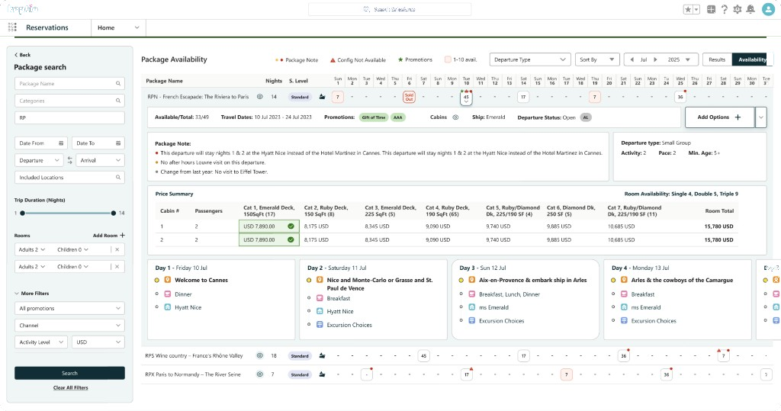
Task: Click ship icon in RPS Wine country row
Action: click(323, 355)
